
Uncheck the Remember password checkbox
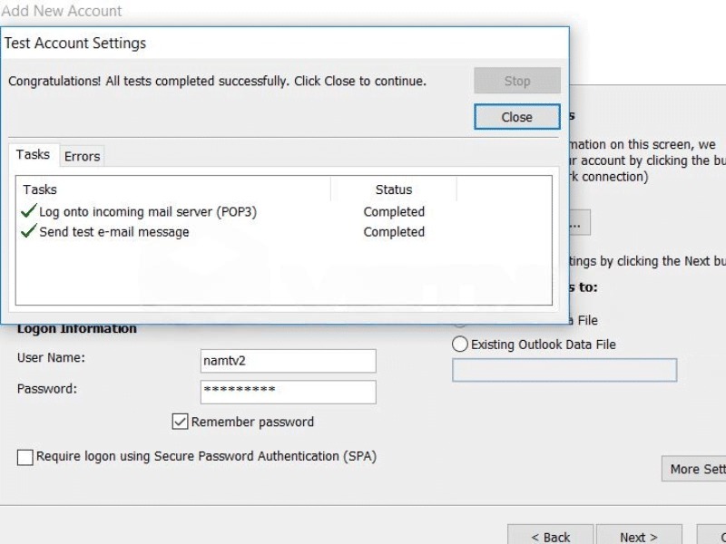coord(180,422)
